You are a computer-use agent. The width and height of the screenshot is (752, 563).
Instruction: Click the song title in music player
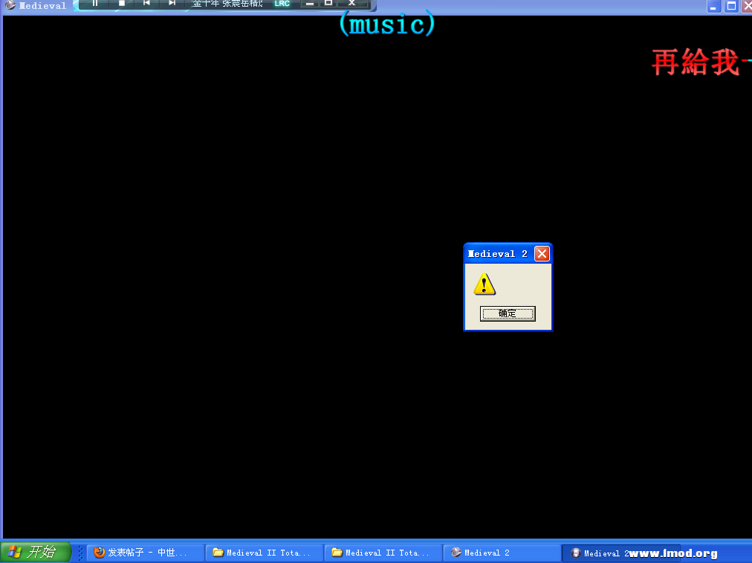click(227, 4)
